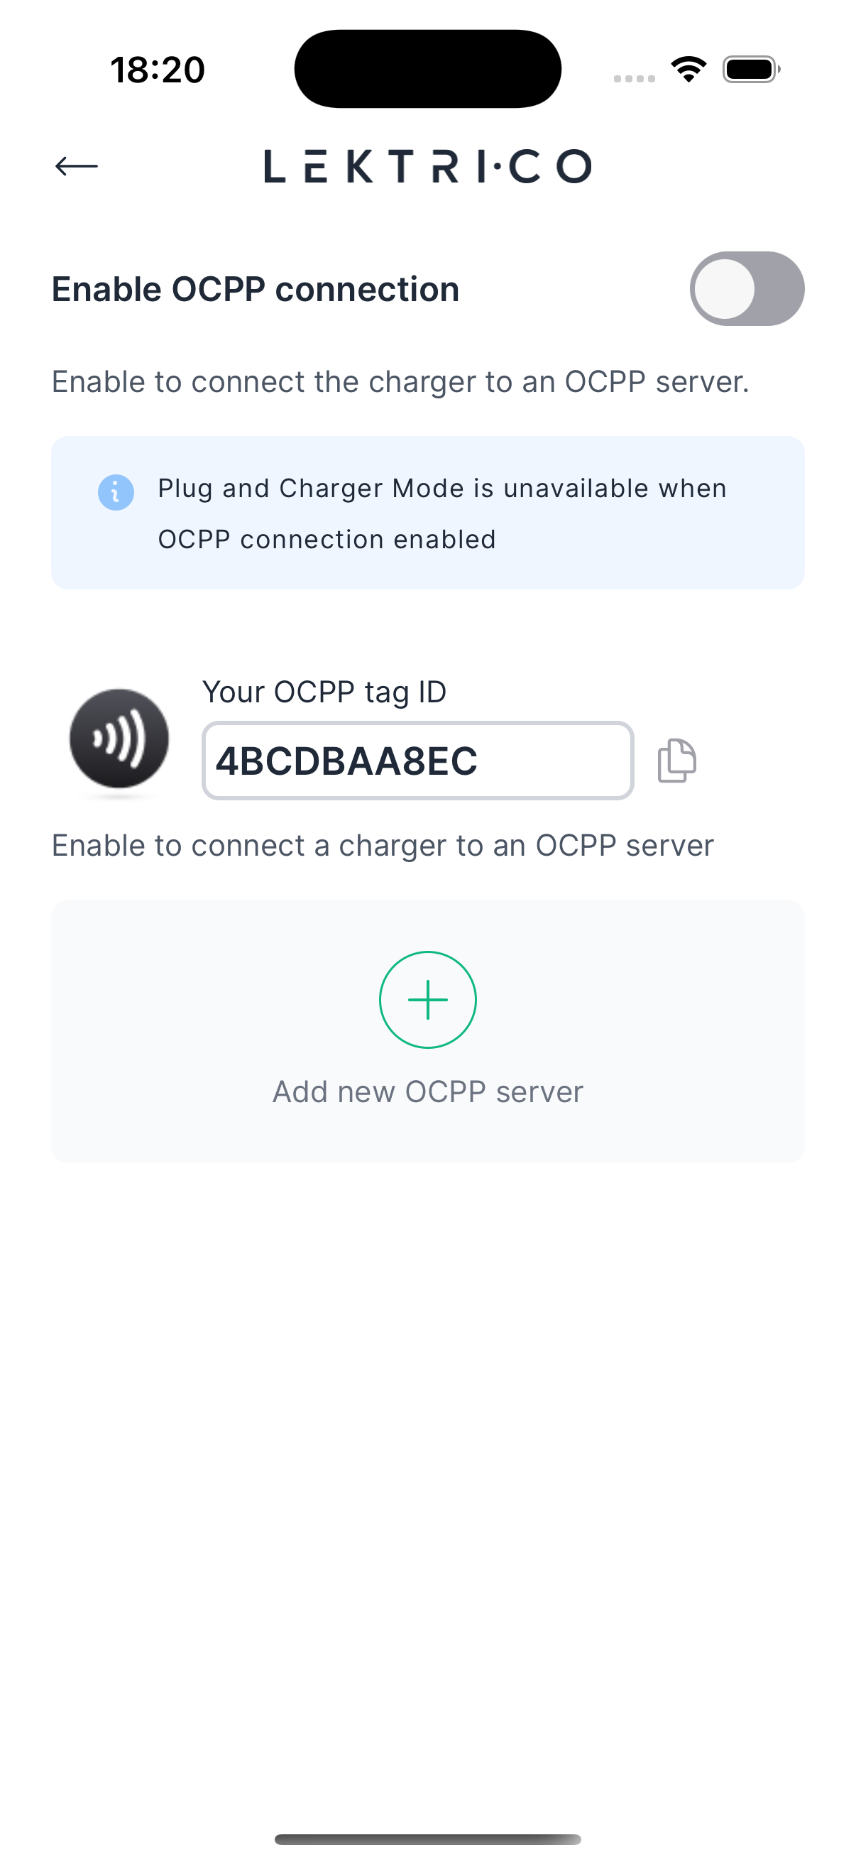
Task: Tap the Dynamic Island at top
Action: pyautogui.click(x=427, y=69)
